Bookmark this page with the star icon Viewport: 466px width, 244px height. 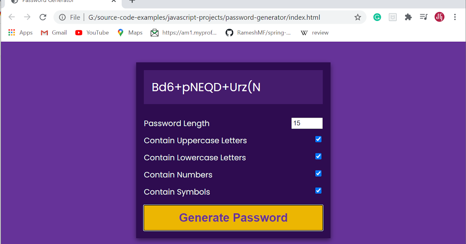tap(357, 17)
